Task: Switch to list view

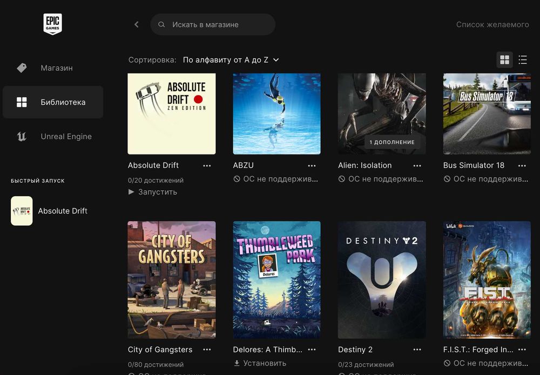Action: (x=523, y=60)
